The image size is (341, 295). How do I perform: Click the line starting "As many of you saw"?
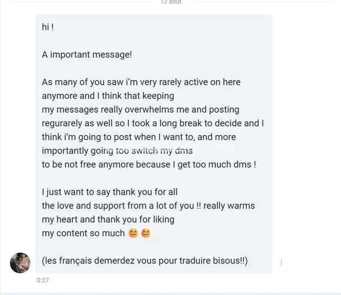(141, 82)
